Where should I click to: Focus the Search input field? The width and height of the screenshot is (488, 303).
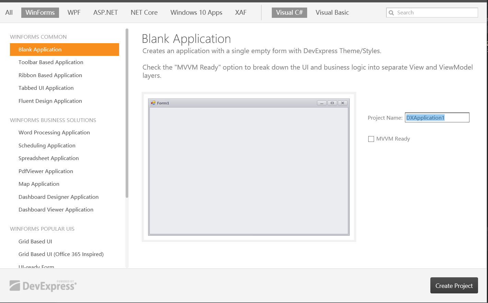pos(432,13)
